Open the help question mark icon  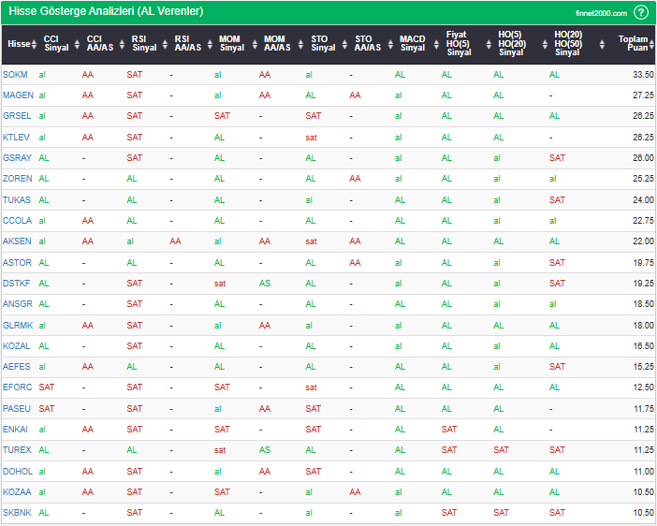[641, 12]
